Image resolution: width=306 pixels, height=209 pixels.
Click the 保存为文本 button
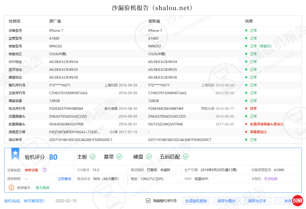click(x=257, y=201)
